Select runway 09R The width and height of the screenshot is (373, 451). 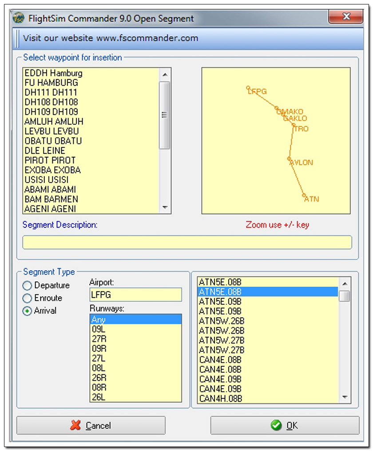[x=135, y=349]
